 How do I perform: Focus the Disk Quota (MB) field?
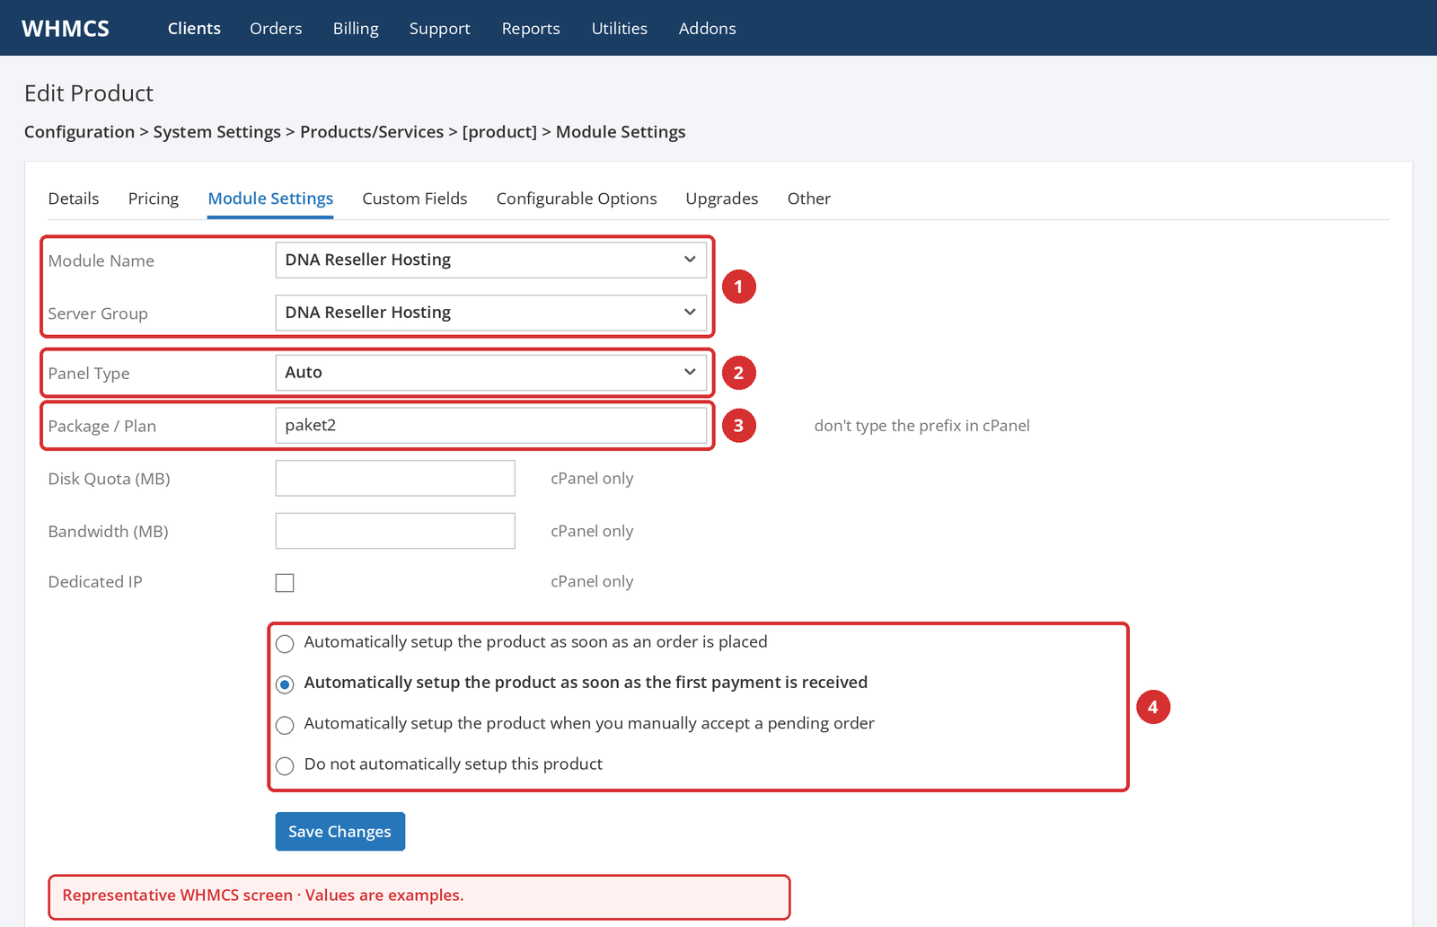[x=395, y=479]
